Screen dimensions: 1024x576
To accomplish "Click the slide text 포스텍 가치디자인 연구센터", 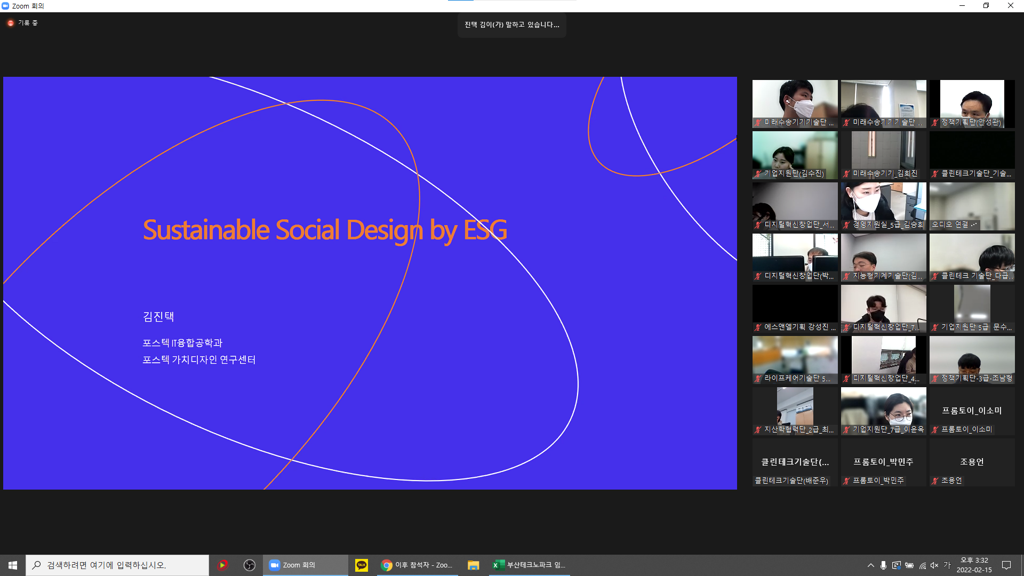I will 199,360.
